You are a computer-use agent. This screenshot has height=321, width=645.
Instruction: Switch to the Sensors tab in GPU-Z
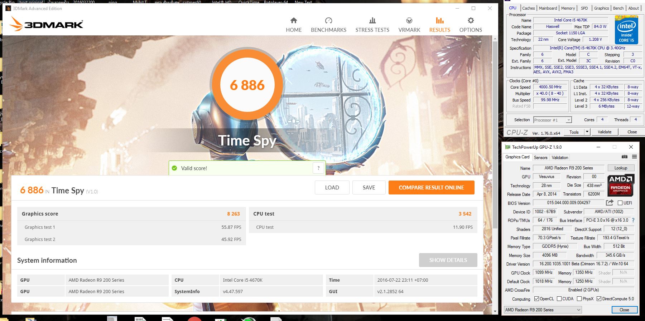click(540, 157)
